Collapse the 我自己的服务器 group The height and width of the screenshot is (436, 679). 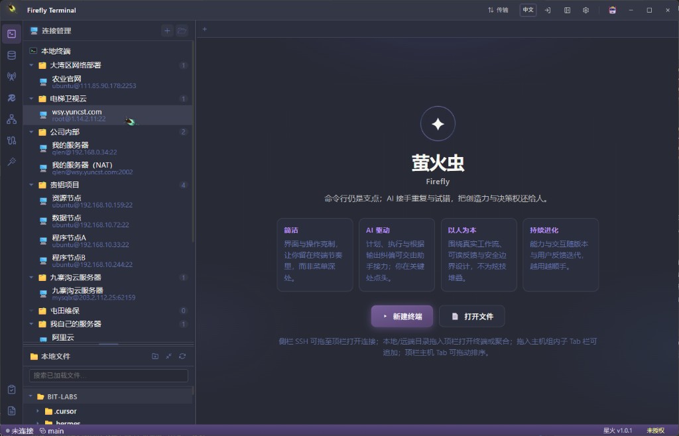coord(31,323)
